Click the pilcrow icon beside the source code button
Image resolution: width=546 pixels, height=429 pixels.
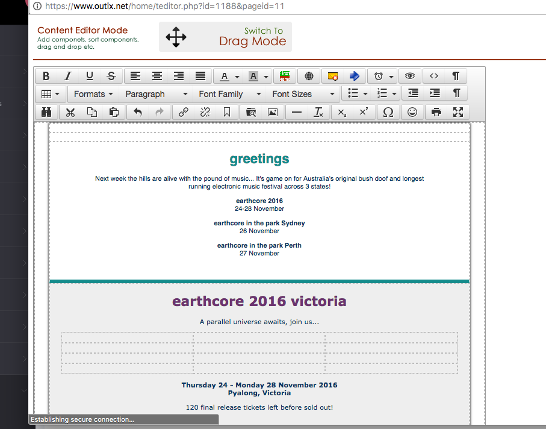pos(456,76)
